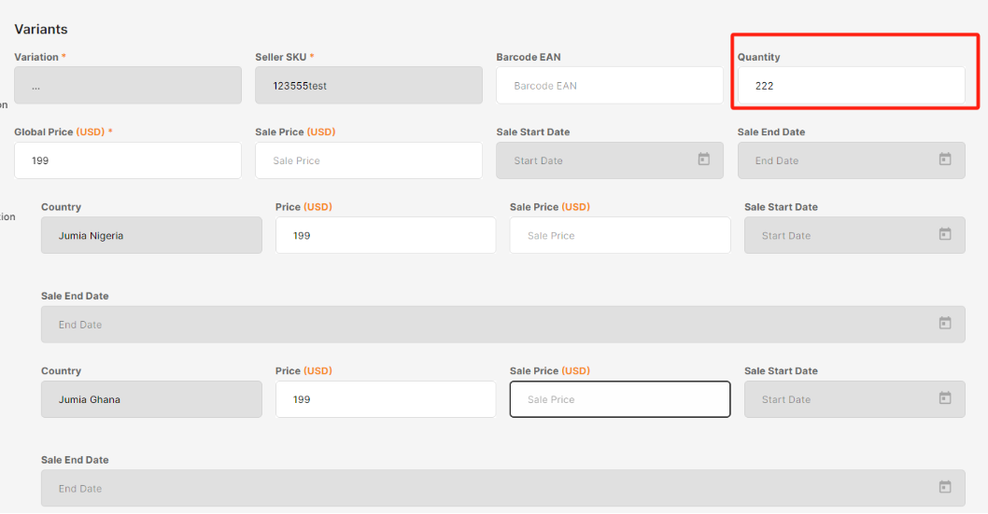Edit the Price field for Jumia Ghana

pyautogui.click(x=385, y=399)
